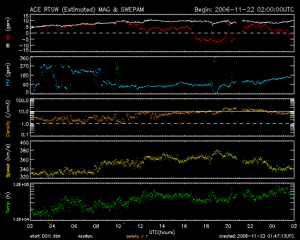Click the '1.0' density axis tick
Image resolution: width=300 pixels, height=240 pixels.
(x=25, y=124)
